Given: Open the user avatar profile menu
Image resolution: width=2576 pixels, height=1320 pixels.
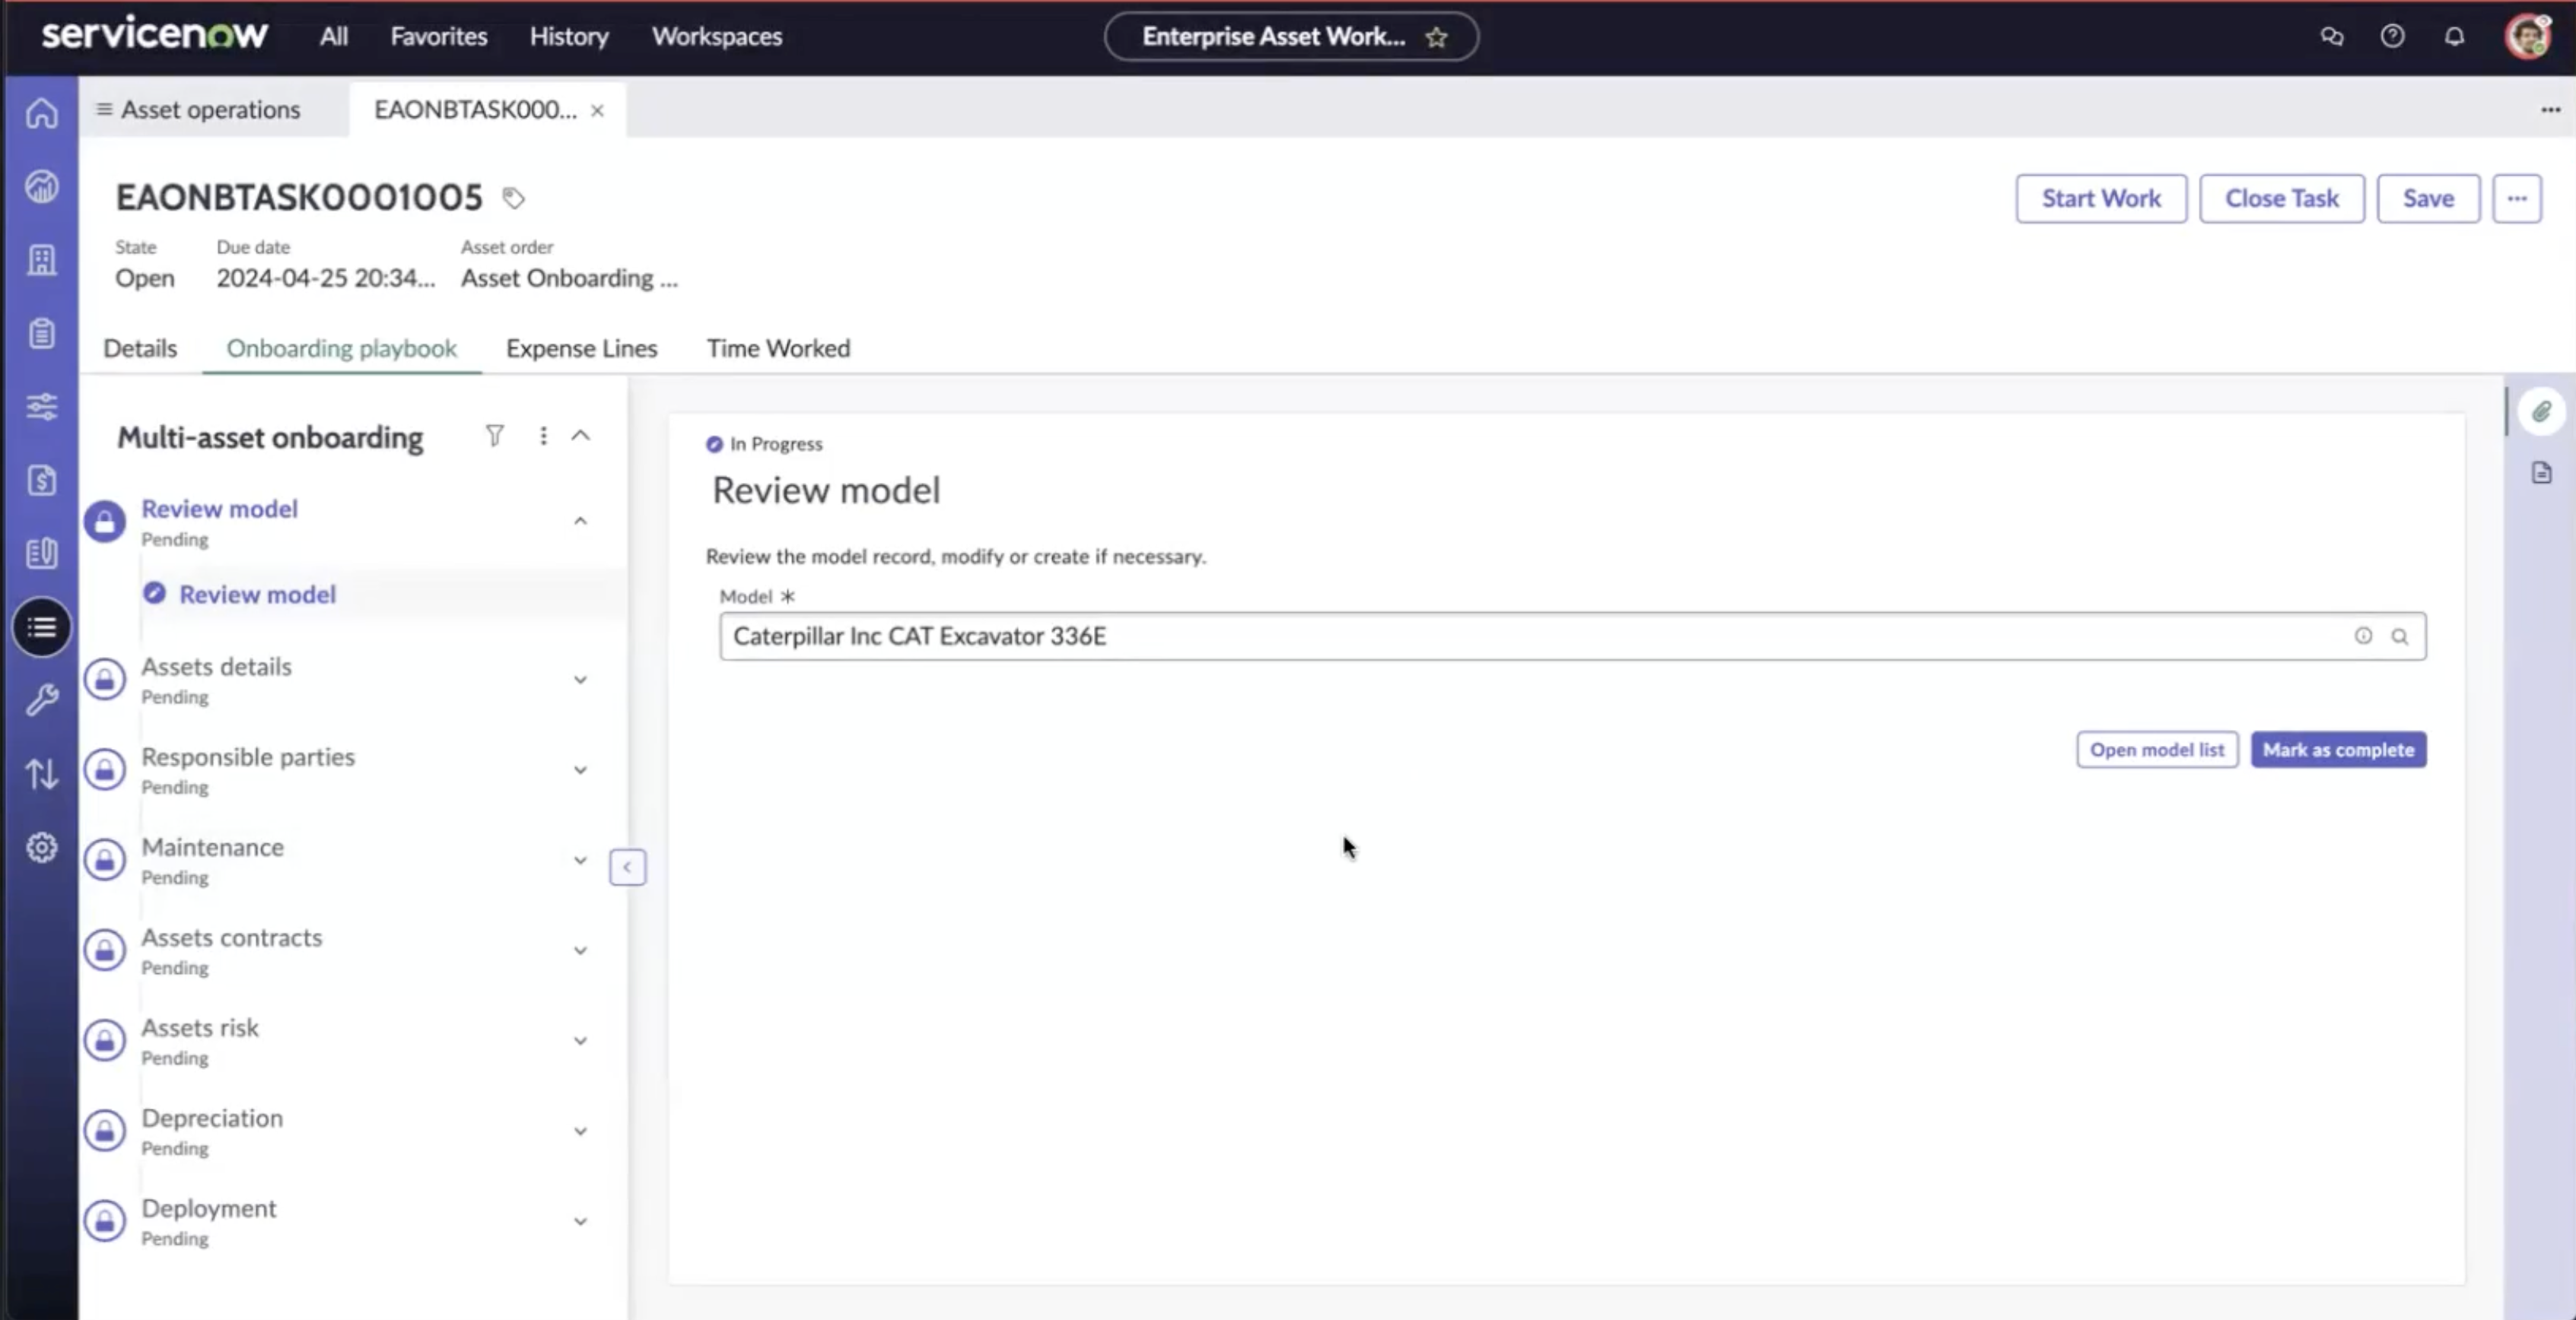Looking at the screenshot, I should [2527, 36].
